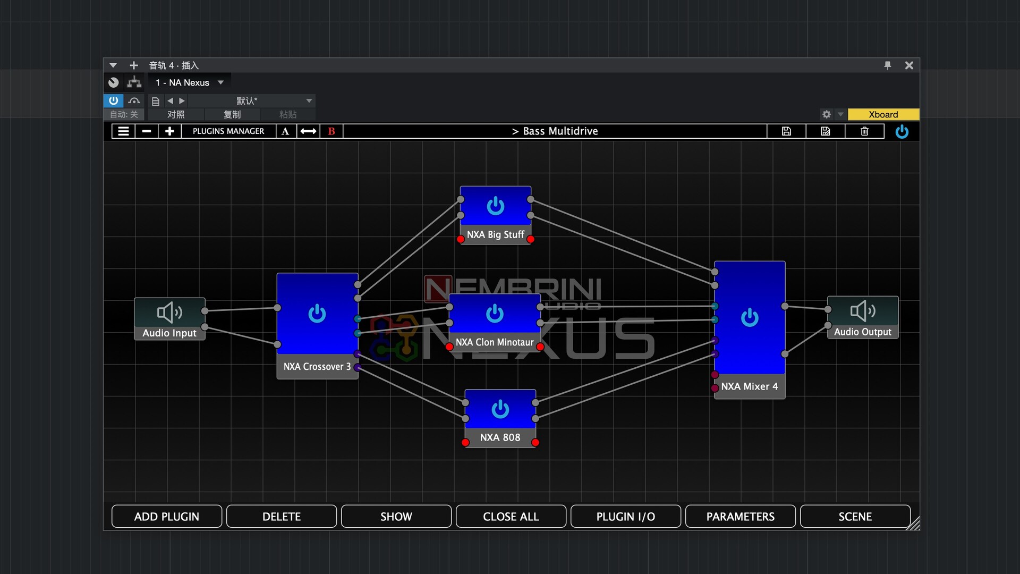This screenshot has width=1020, height=574.
Task: Click the save-as preset icon
Action: 826,131
